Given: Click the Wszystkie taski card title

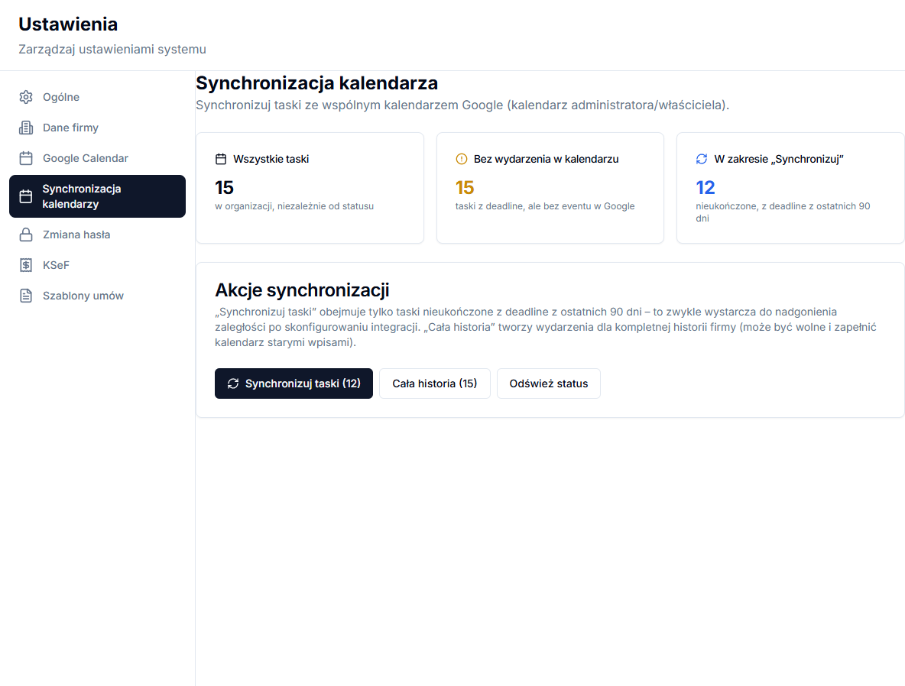Looking at the screenshot, I should [x=271, y=159].
